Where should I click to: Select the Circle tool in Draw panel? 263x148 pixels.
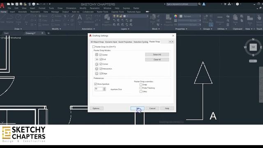click(x=18, y=18)
